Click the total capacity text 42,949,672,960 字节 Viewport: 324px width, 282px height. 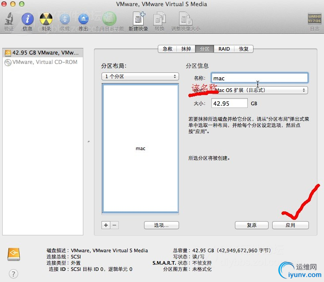(245, 250)
